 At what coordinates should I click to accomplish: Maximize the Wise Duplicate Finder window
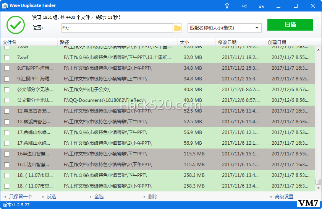tap(296, 6)
